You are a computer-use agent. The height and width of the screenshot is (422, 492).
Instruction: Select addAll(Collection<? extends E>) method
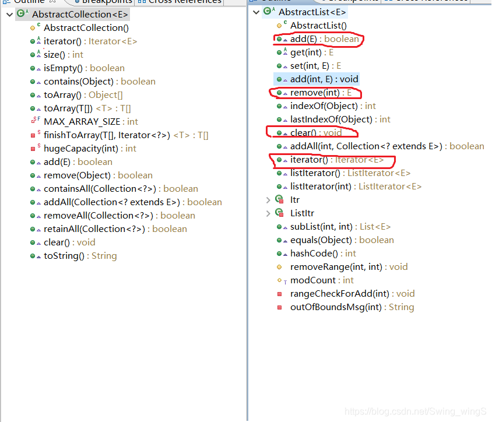[x=133, y=202]
